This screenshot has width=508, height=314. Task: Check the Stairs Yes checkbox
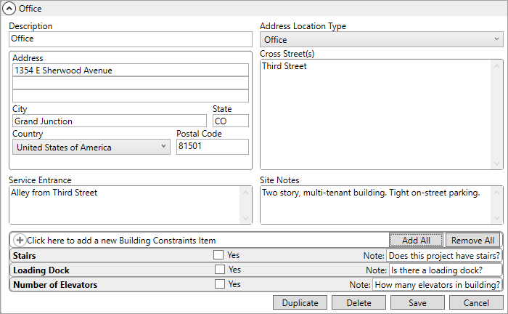pos(218,254)
